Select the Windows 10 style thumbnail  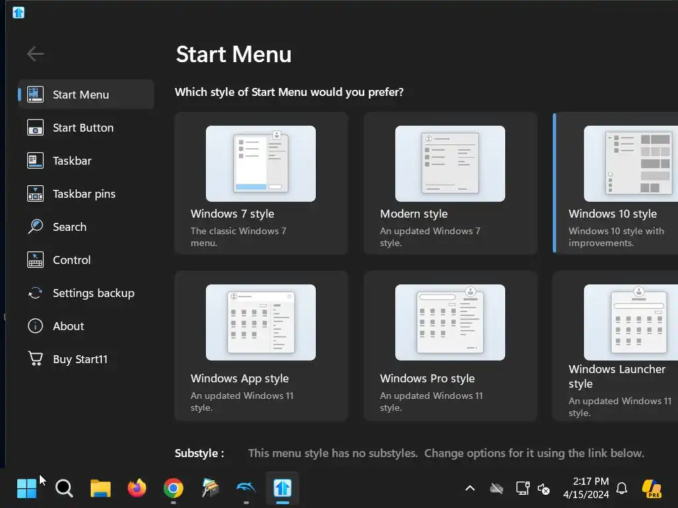631,164
